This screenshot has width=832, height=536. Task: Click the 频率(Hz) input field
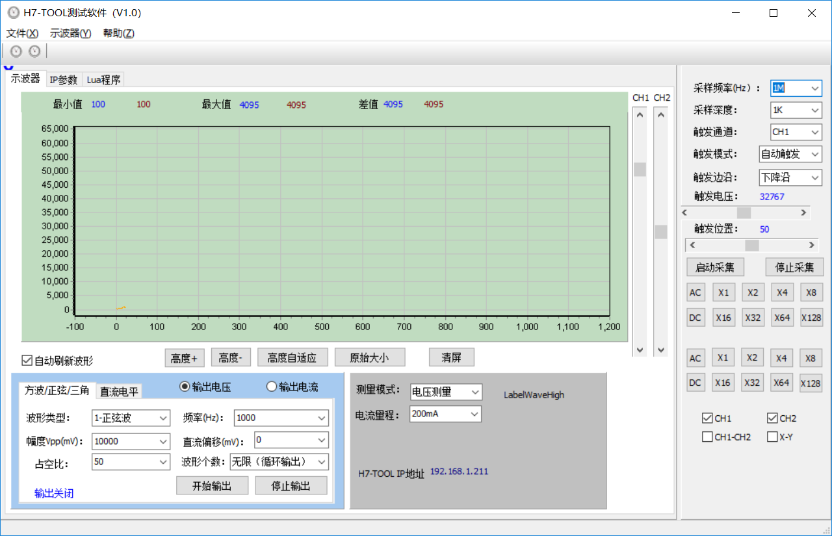(276, 418)
